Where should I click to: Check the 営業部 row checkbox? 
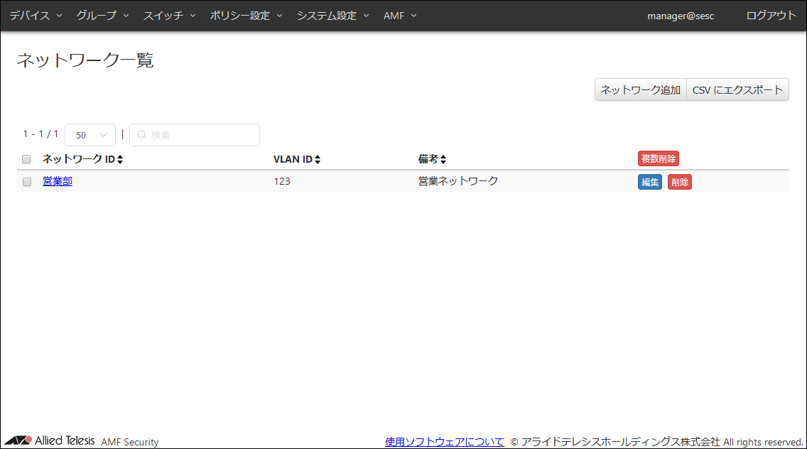[x=27, y=182]
